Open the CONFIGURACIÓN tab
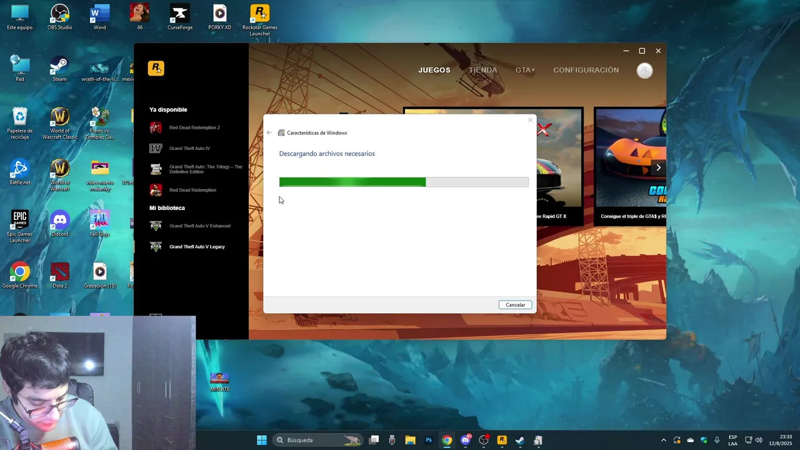800x450 pixels. point(586,70)
